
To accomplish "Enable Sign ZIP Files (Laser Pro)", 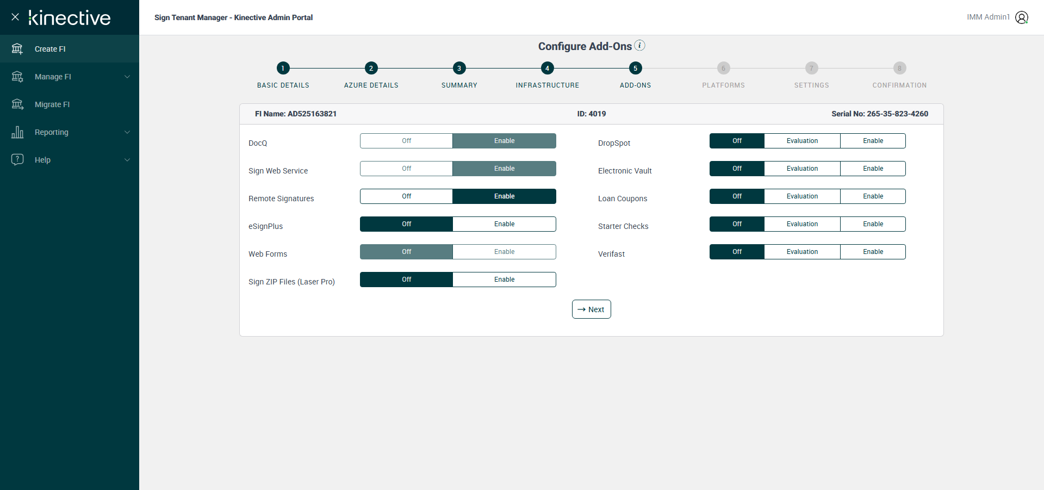I will point(505,280).
